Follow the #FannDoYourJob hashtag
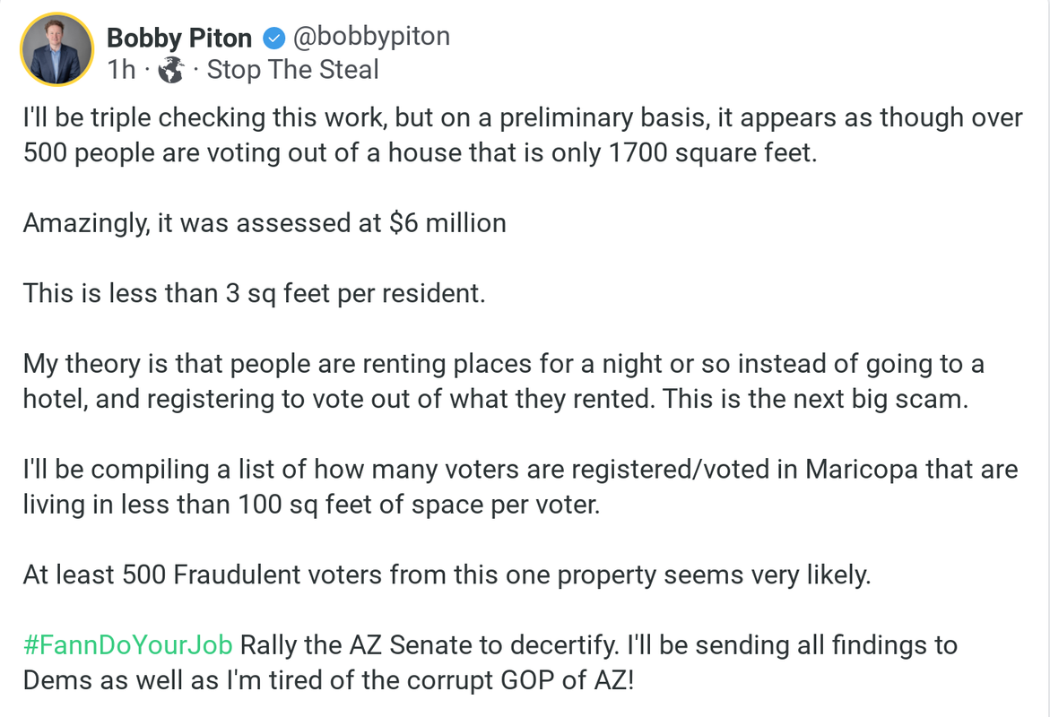This screenshot has width=1050, height=717. [x=128, y=645]
